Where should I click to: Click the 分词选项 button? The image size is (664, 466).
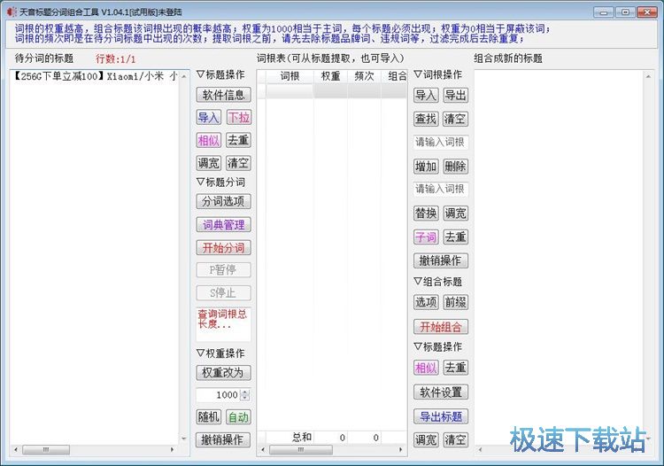tap(223, 202)
